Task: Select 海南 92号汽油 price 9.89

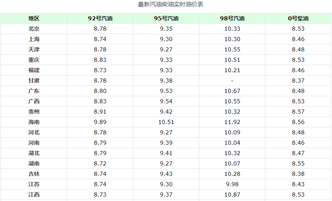Action: [x=100, y=122]
